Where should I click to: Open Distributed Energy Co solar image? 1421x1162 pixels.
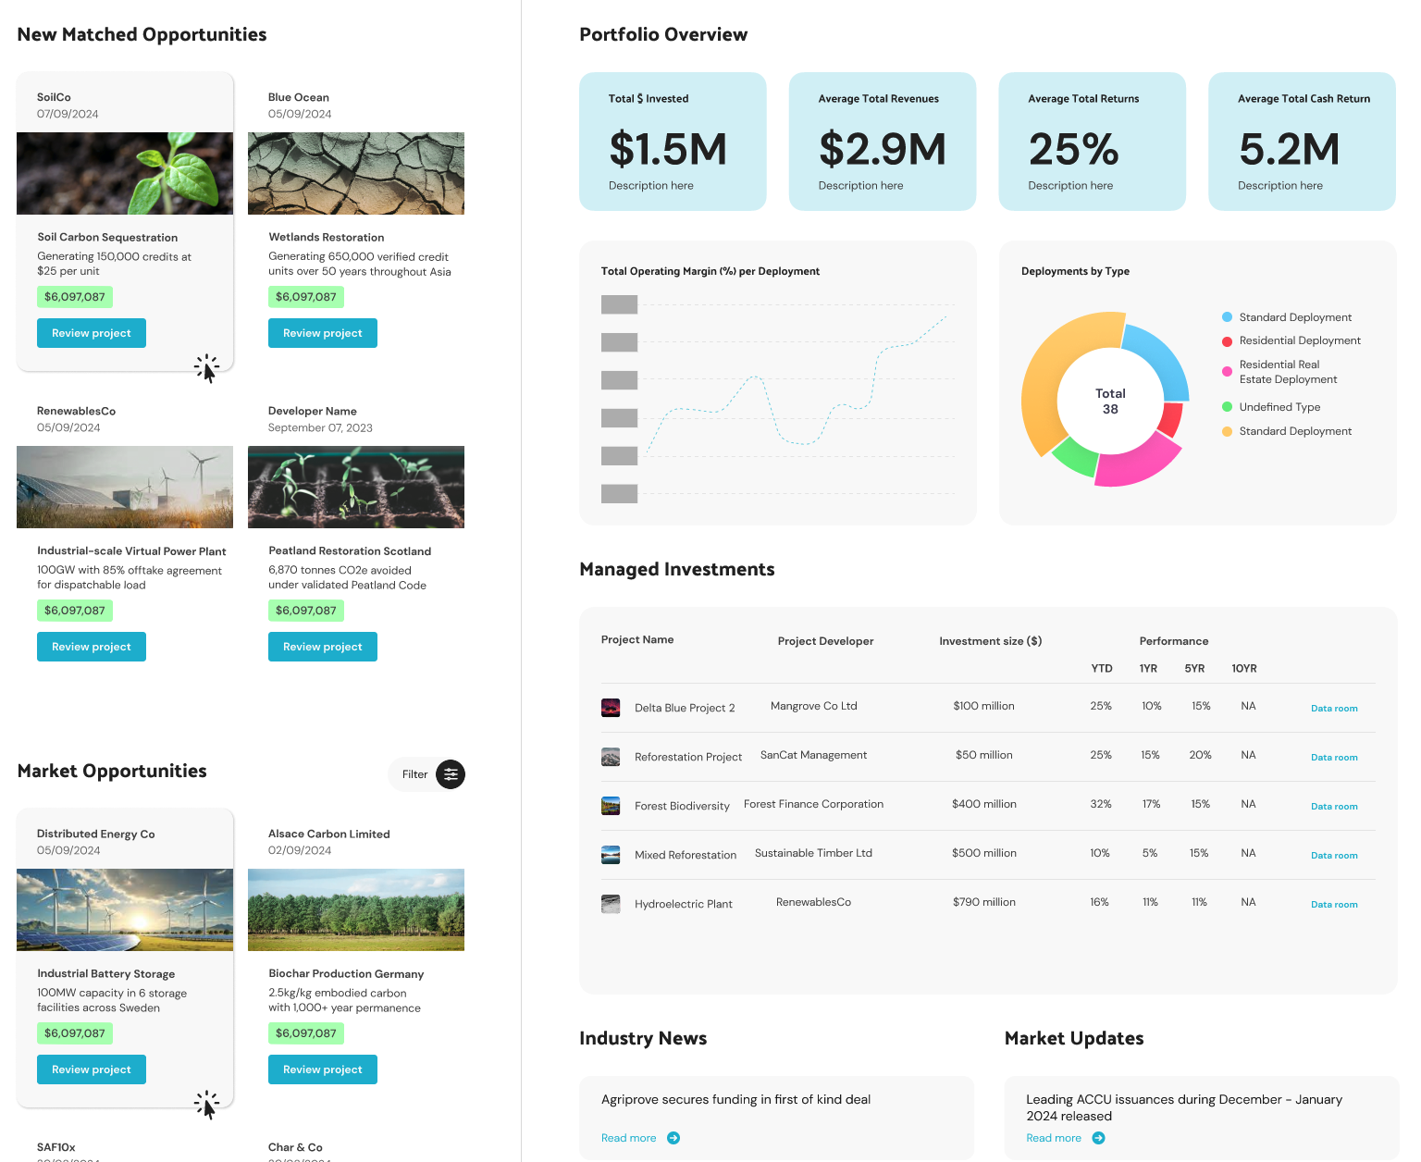pos(125,909)
